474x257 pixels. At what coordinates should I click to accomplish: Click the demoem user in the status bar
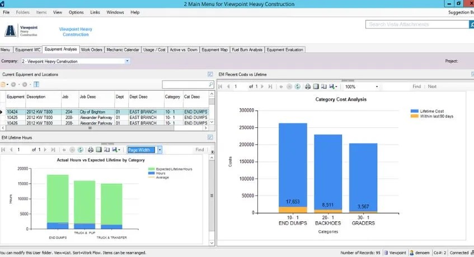coord(420,253)
